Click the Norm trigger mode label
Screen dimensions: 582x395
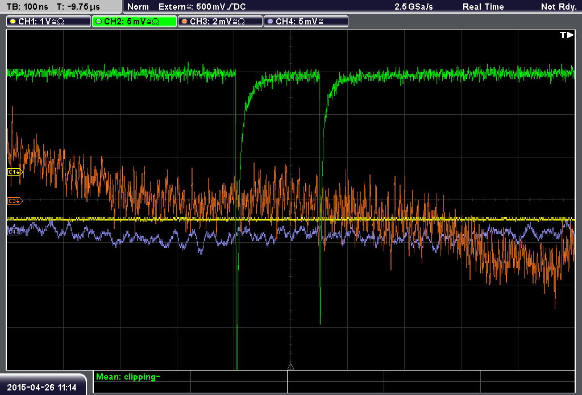click(138, 7)
